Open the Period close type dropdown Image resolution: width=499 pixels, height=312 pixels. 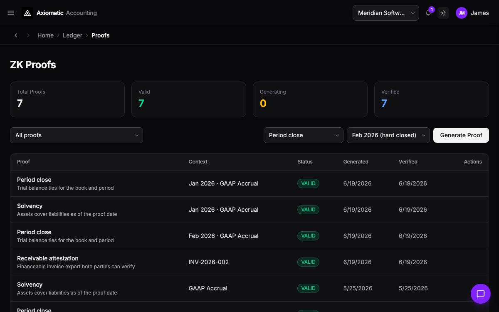coord(304,135)
